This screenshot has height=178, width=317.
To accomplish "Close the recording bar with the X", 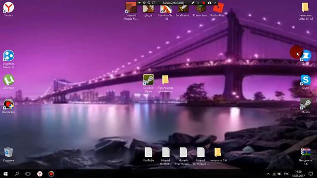I will 215,3.
